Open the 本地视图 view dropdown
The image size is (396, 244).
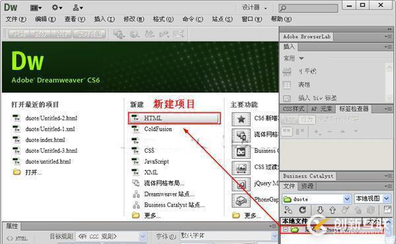click(387, 198)
